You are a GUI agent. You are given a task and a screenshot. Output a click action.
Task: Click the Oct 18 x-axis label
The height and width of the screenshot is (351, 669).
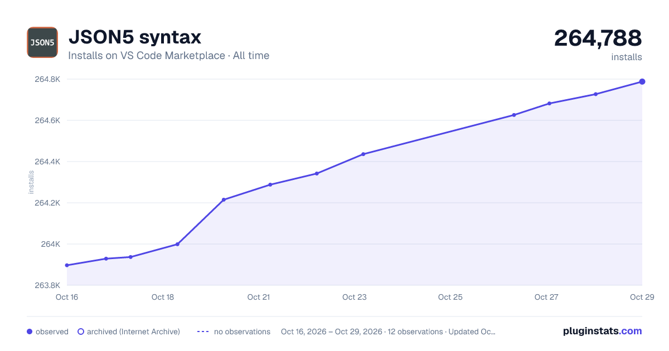pyautogui.click(x=163, y=297)
